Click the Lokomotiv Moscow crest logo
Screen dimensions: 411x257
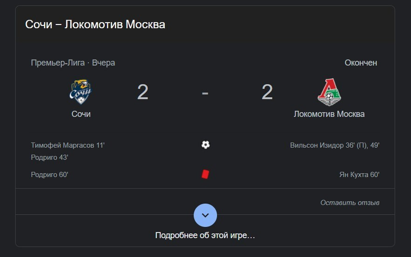pyautogui.click(x=329, y=92)
